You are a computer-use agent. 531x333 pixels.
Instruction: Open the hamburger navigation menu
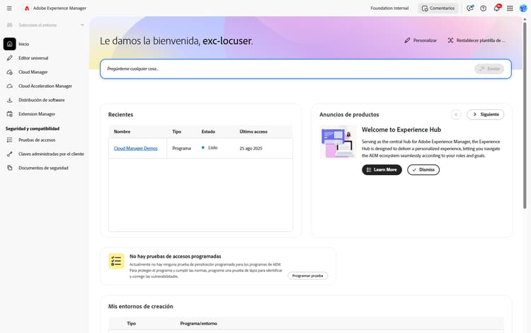click(x=9, y=8)
